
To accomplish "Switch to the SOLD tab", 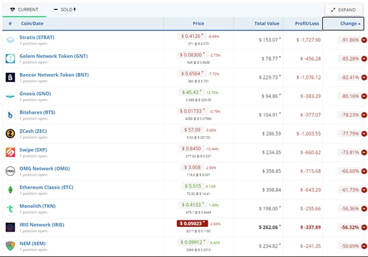I will pyautogui.click(x=65, y=9).
